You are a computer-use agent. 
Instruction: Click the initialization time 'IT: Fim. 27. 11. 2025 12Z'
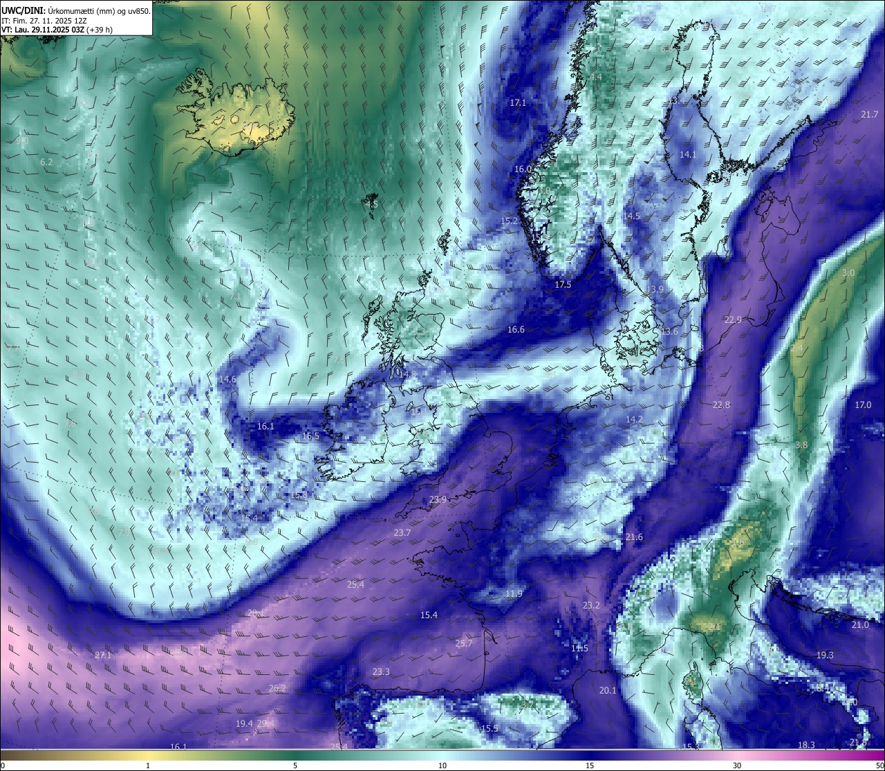[44, 21]
